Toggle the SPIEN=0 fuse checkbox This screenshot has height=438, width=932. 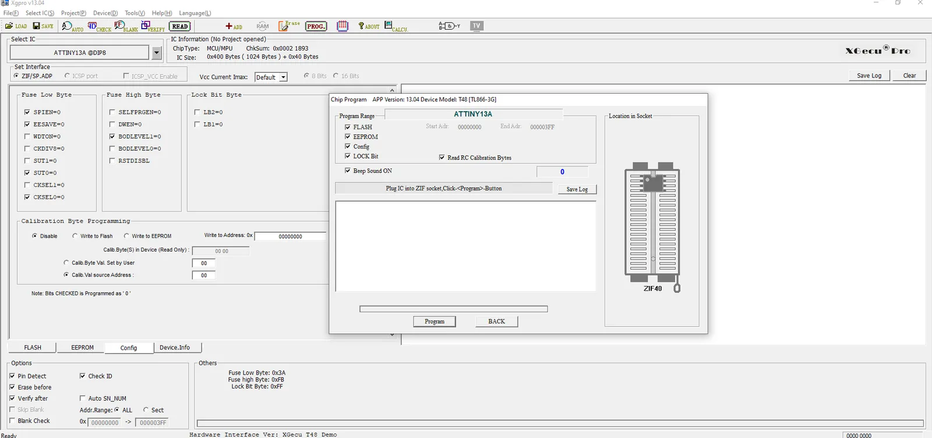tap(27, 112)
